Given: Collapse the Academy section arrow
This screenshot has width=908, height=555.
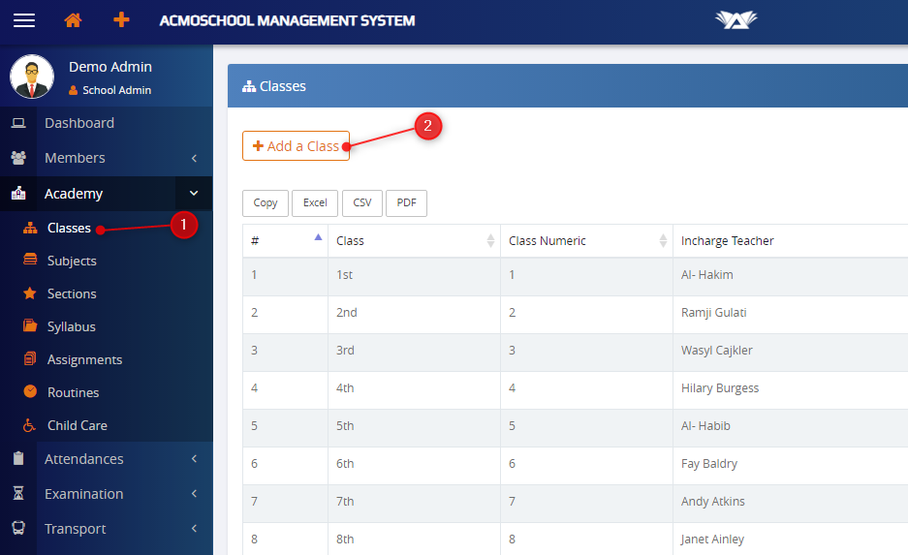Looking at the screenshot, I should point(194,194).
